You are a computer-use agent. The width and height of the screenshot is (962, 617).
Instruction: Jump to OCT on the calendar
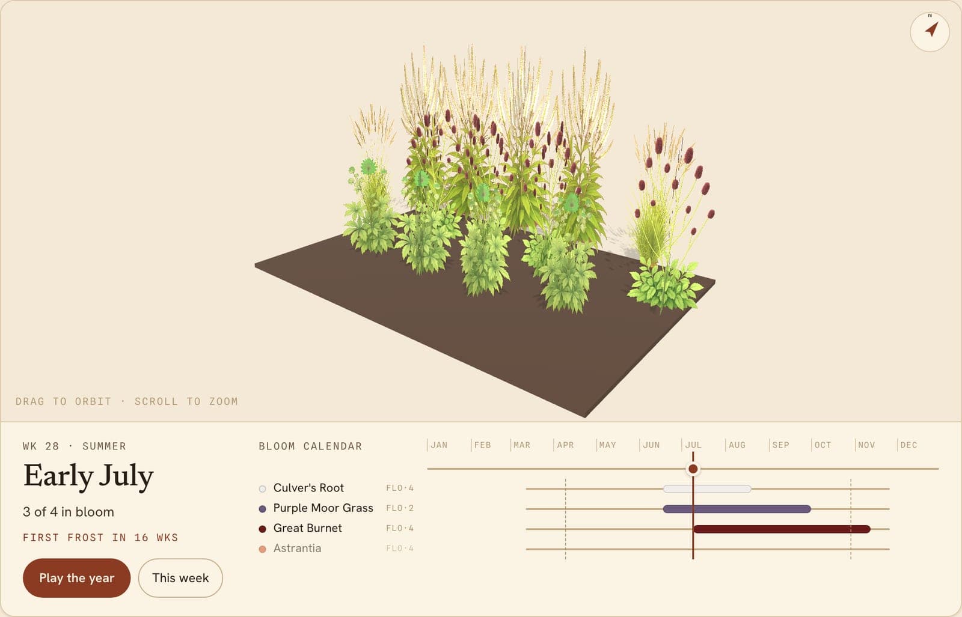[823, 445]
